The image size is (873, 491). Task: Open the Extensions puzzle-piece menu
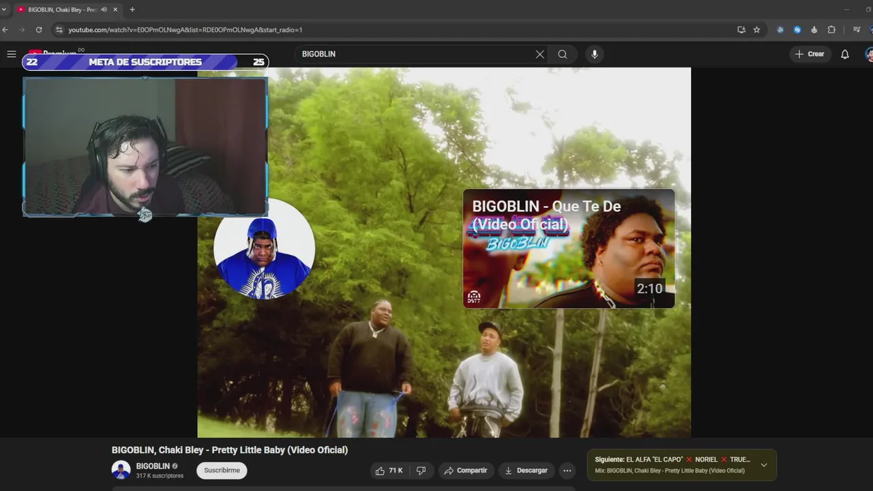point(831,30)
